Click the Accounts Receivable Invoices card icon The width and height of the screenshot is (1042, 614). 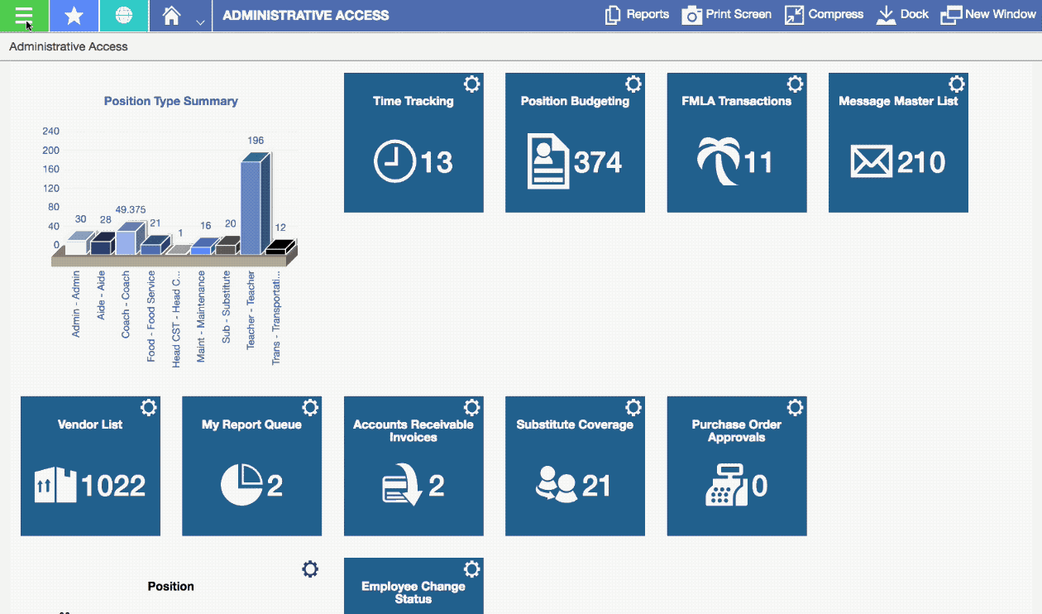(x=403, y=486)
